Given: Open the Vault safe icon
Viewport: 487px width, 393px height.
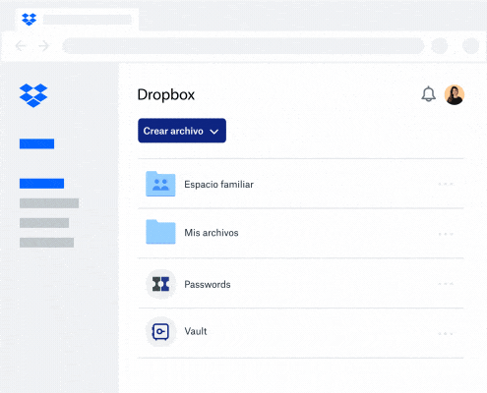Looking at the screenshot, I should [x=160, y=331].
